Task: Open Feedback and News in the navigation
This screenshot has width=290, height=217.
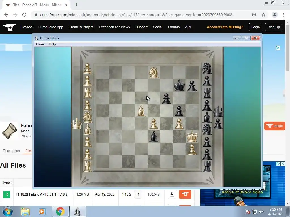Action: 114,27
